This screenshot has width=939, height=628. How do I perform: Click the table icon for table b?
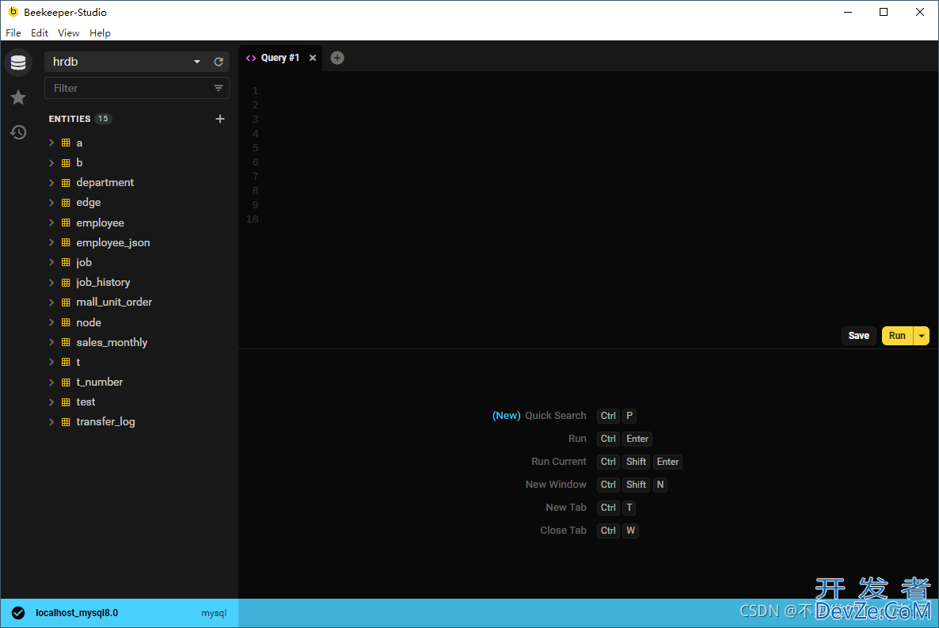click(x=66, y=162)
